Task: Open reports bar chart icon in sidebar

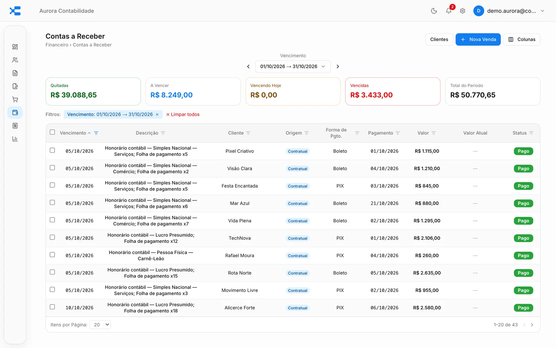Action: pos(15,139)
